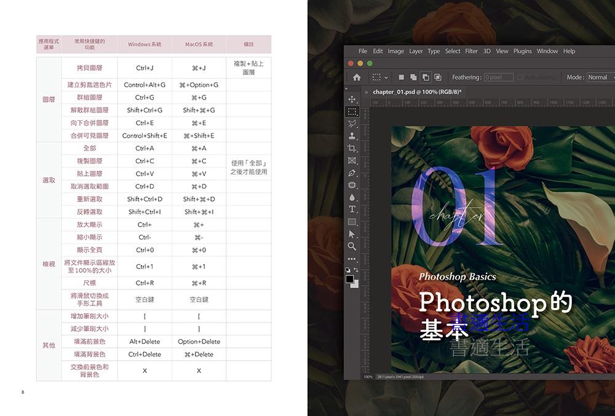
Task: Click the 'Ctrl+Delete' shortcut cell
Action: (x=145, y=354)
